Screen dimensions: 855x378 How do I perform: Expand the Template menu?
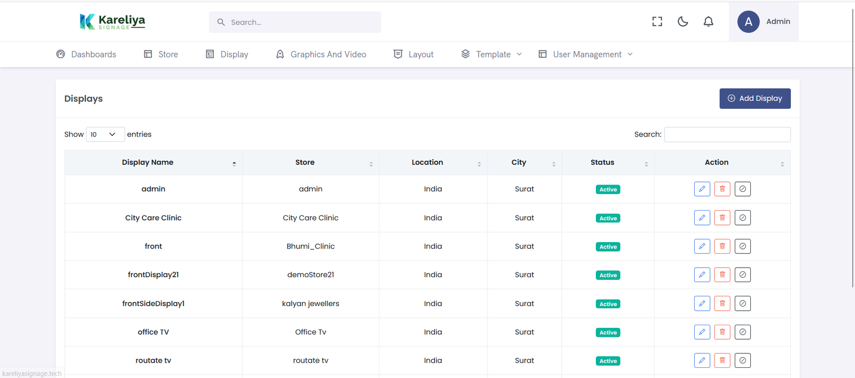coord(492,54)
